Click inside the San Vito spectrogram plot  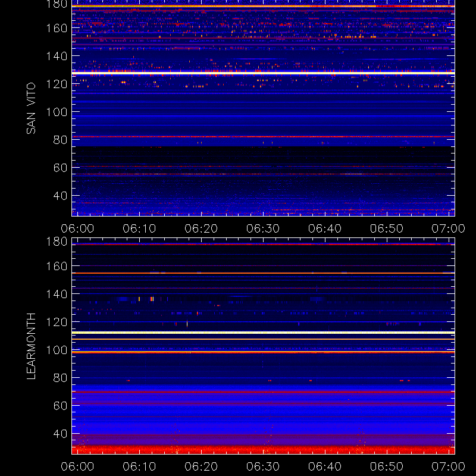[x=263, y=108]
